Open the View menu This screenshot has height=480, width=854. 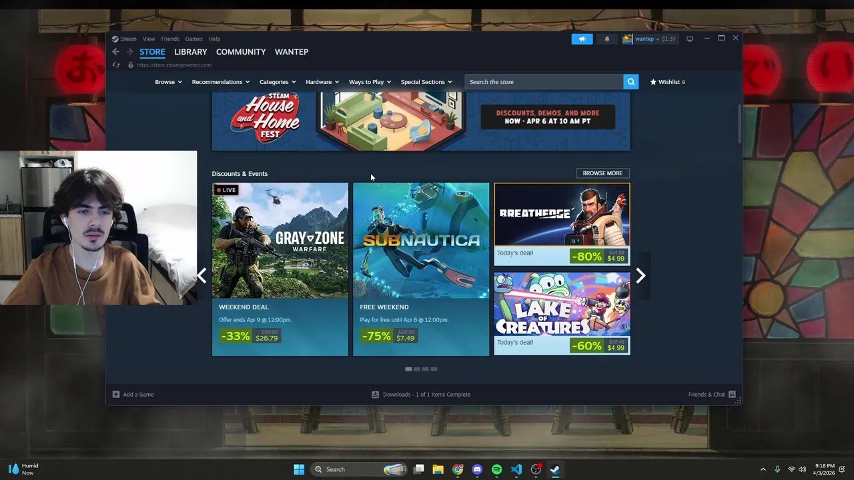(149, 39)
